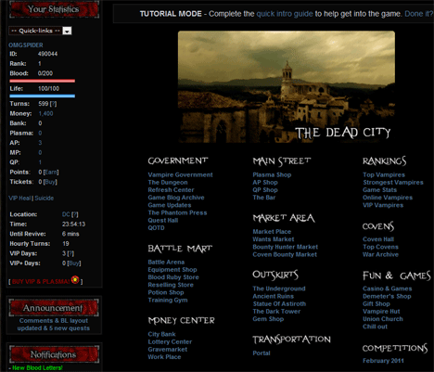Open the City Bank link
The image size is (434, 372).
161,334
